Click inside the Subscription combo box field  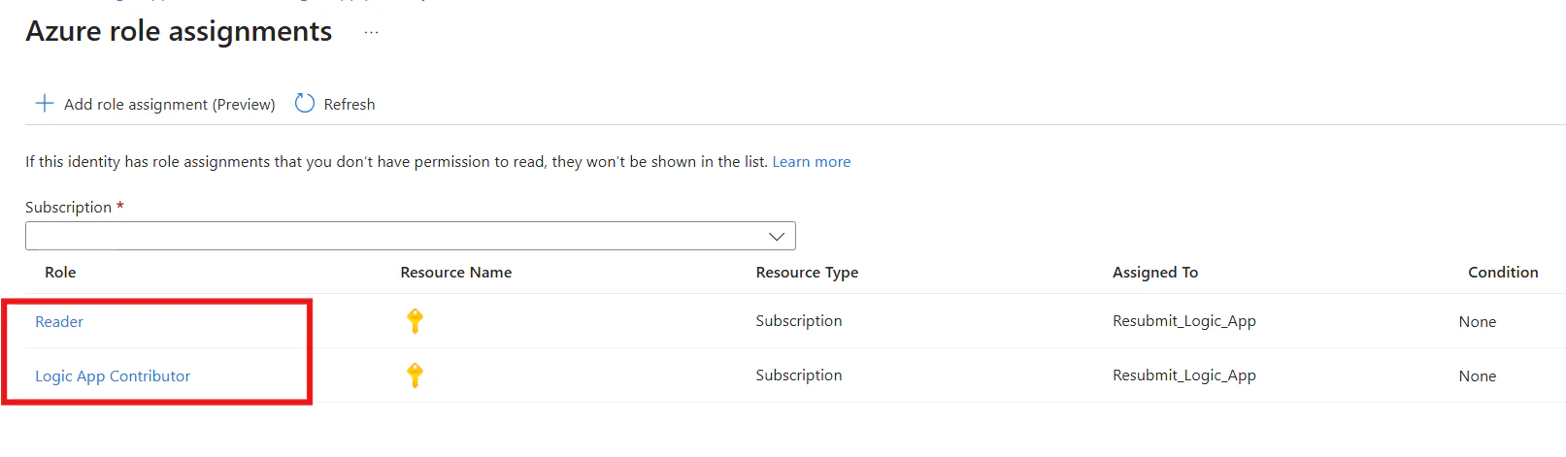[411, 236]
